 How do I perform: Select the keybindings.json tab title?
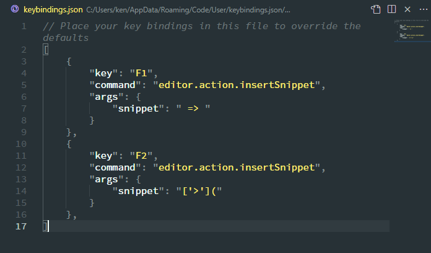[53, 10]
